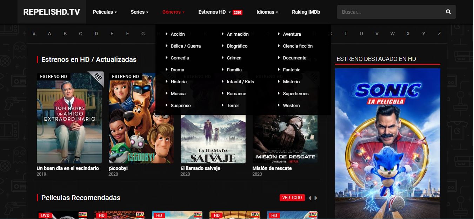This screenshot has height=219, width=474.
Task: Click the left carousel arrow beside VER TODO
Action: click(309, 197)
